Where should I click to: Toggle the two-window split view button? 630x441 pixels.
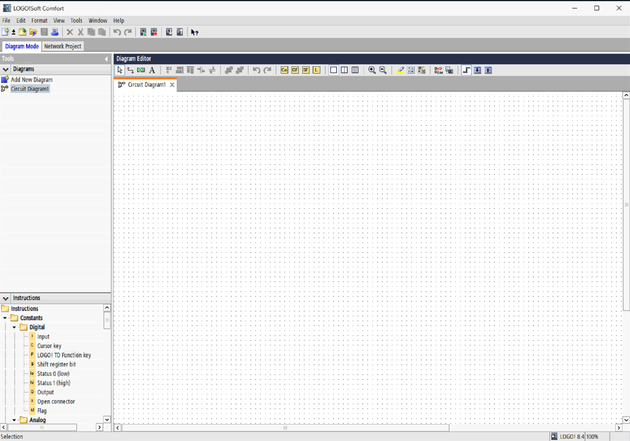[344, 70]
